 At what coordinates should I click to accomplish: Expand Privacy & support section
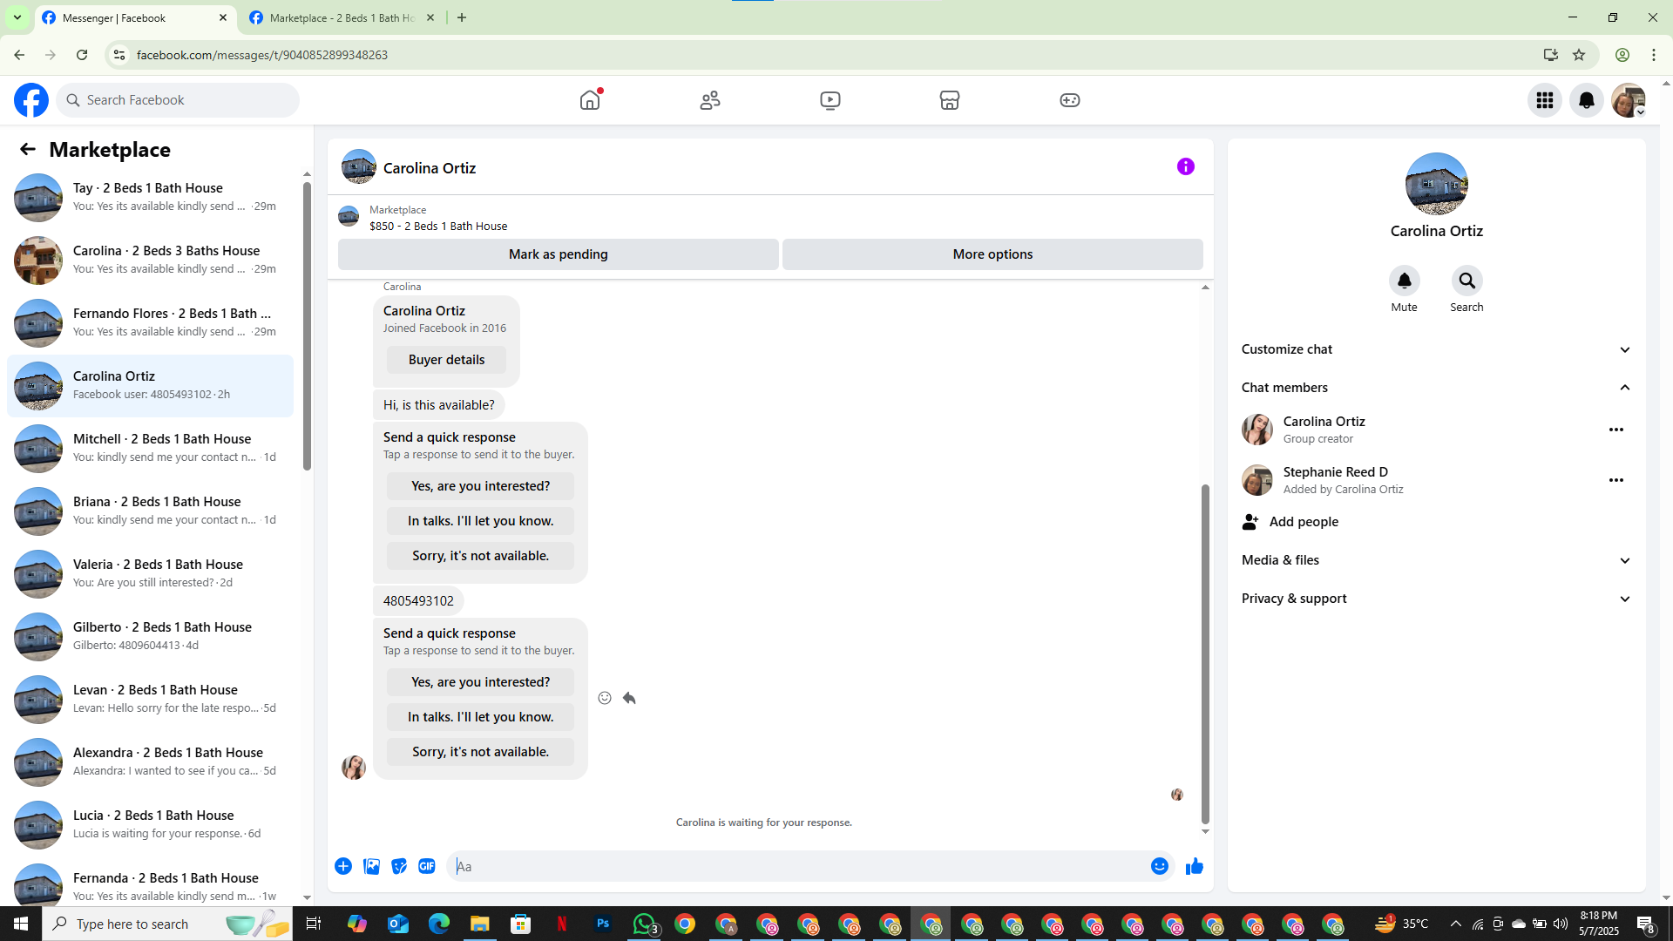pyautogui.click(x=1623, y=599)
